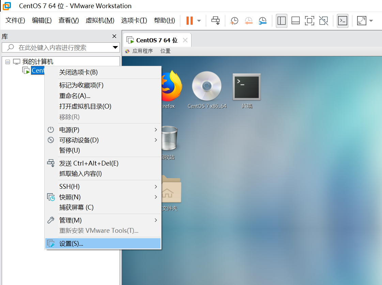Screen dimensions: 382x285
Task: Select 暂停(U) in the context menu
Action: [70, 150]
